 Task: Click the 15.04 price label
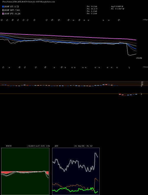click(139, 58)
